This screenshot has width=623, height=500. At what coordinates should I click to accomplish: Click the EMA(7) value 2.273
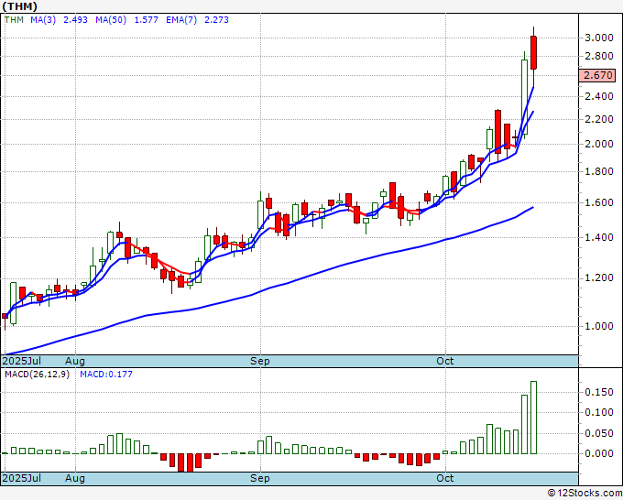[x=216, y=20]
